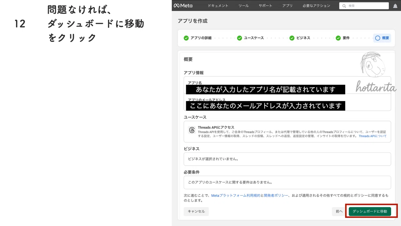The height and width of the screenshot is (226, 401).
Task: Click the green checkmark beside 要件 step
Action: 338,38
